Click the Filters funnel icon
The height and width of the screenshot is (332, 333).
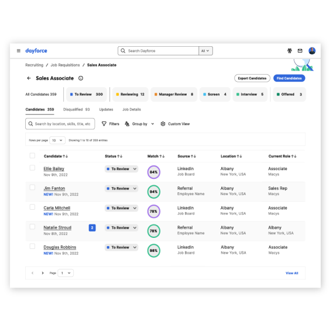pyautogui.click(x=104, y=124)
